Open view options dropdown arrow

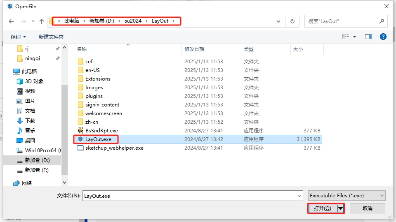pyautogui.click(x=355, y=37)
